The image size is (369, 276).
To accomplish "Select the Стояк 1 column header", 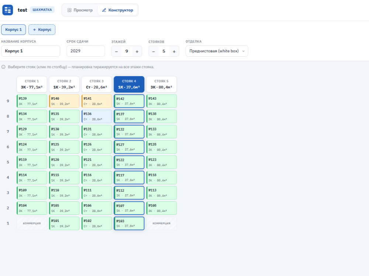I will (32, 84).
